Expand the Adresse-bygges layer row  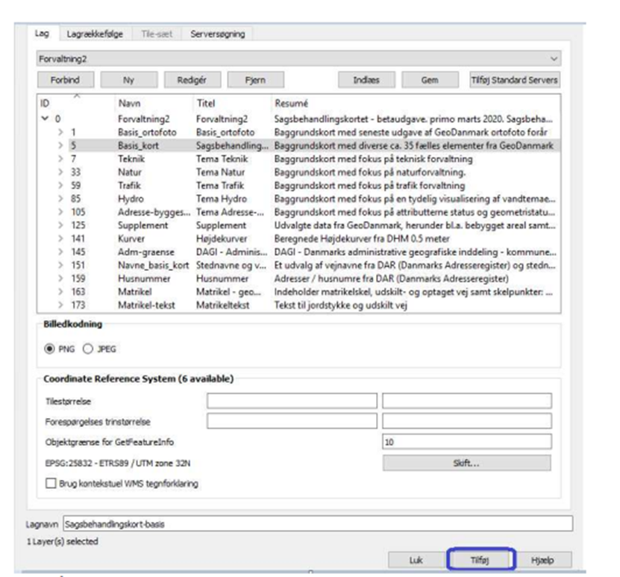[60, 212]
